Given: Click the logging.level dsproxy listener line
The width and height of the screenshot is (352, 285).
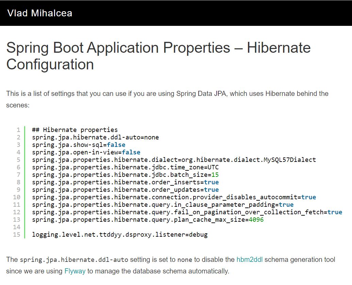Looking at the screenshot, I should click(x=120, y=235).
